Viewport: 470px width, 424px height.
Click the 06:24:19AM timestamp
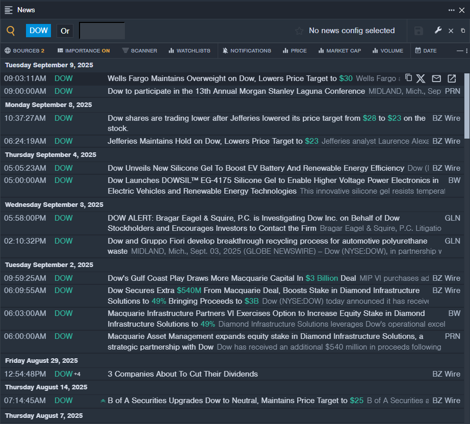[25, 141]
